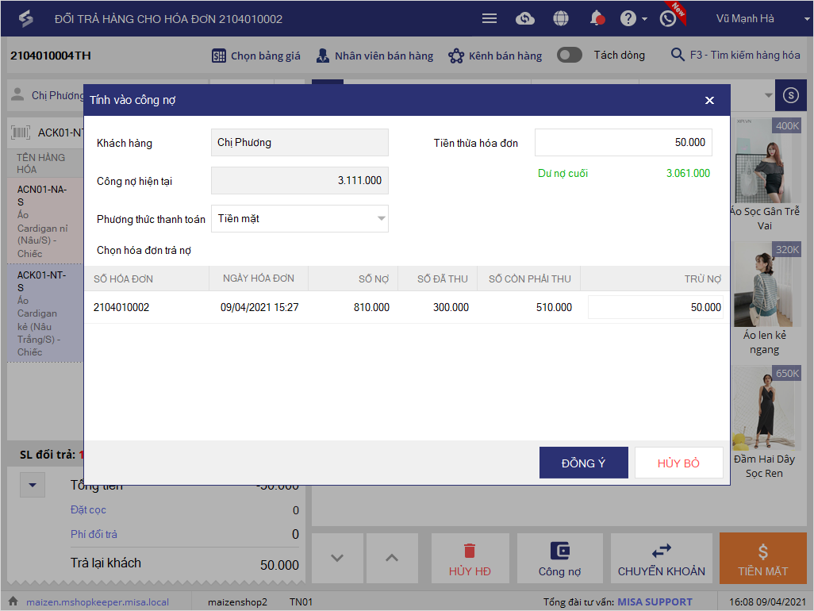Open the Vũ Mạnh Hà user dropdown
The height and width of the screenshot is (611, 814).
coord(762,19)
